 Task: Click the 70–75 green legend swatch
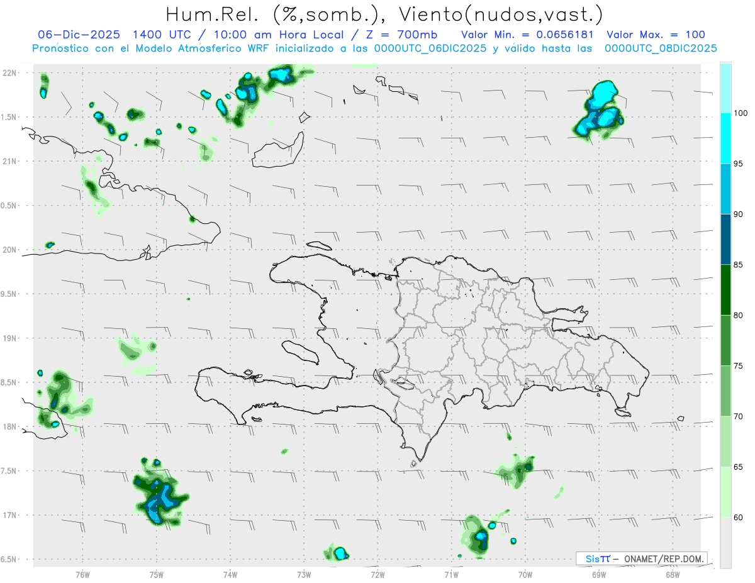725,391
